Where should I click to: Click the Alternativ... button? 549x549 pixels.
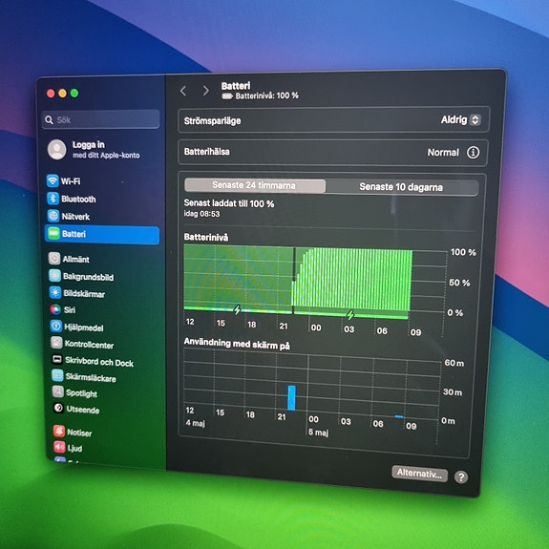tap(419, 474)
